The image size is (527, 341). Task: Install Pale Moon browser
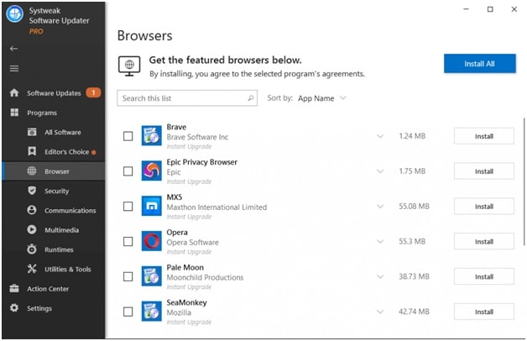pos(483,276)
